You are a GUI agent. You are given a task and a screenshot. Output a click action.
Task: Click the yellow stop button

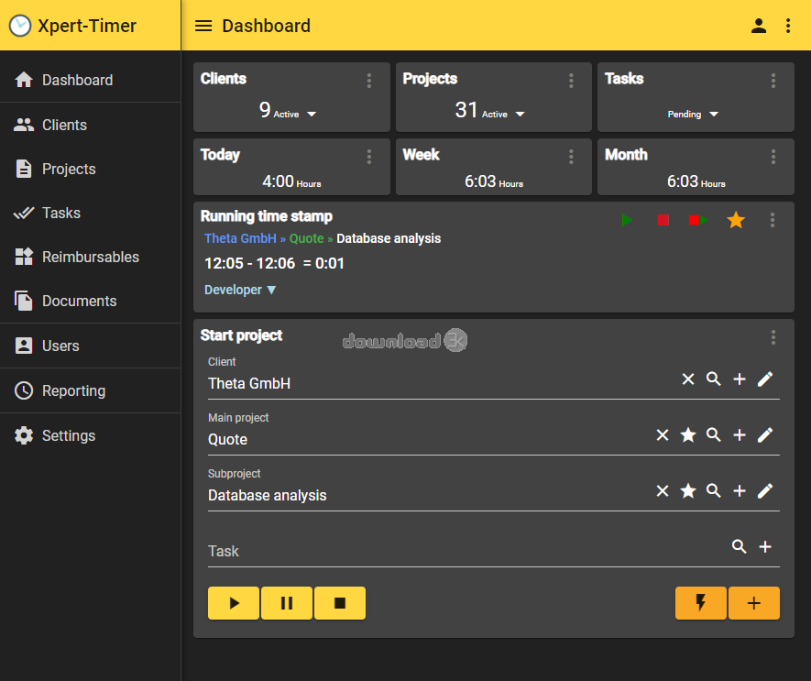tap(340, 603)
